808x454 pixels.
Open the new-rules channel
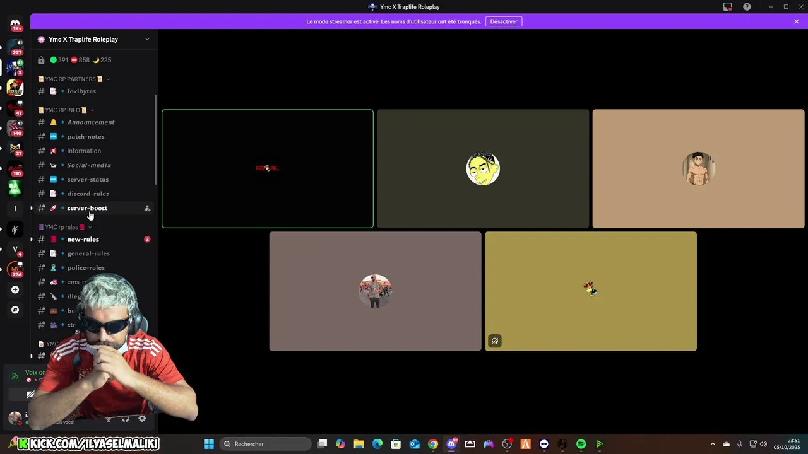click(93, 239)
